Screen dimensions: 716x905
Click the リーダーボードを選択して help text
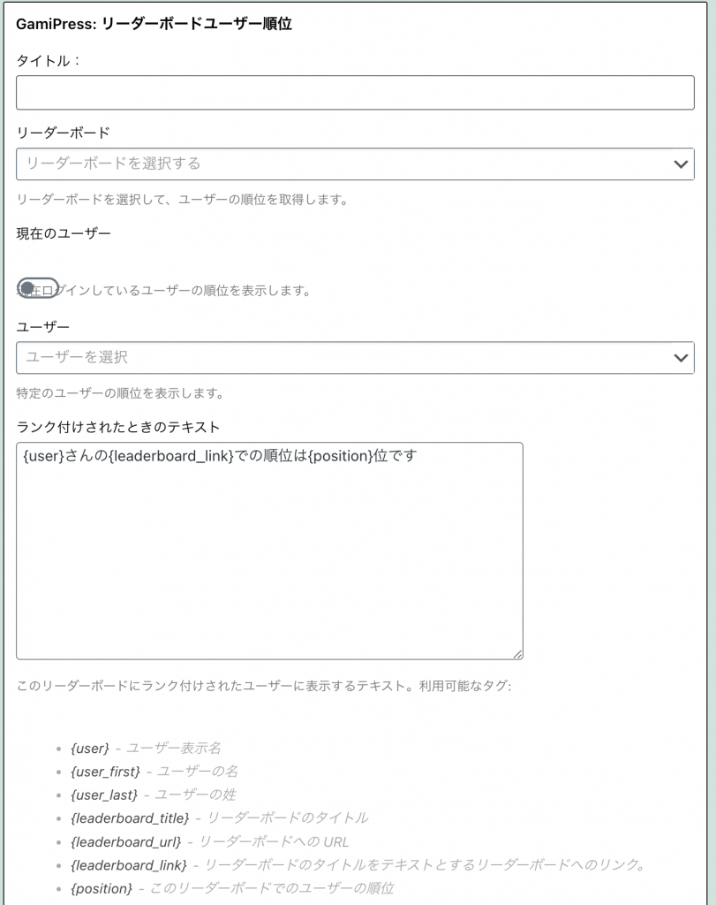pyautogui.click(x=182, y=200)
